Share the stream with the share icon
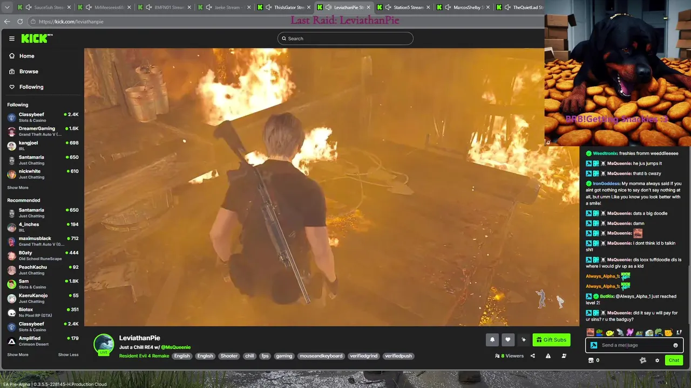691x388 pixels. coord(532,356)
